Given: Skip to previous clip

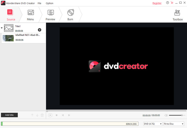Looking at the screenshot, I should [63, 115].
